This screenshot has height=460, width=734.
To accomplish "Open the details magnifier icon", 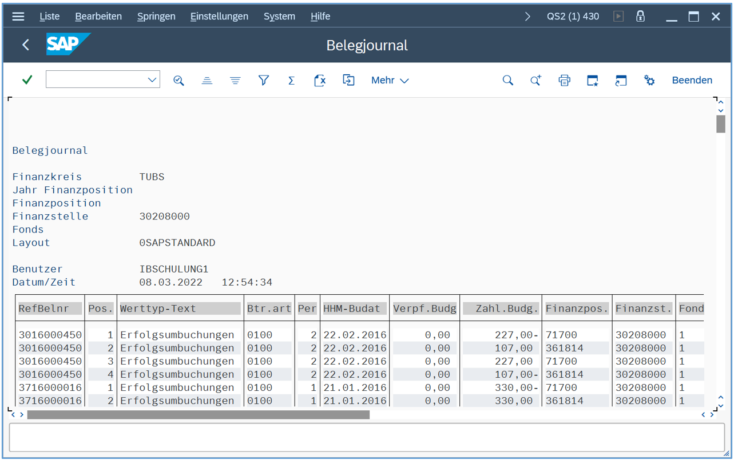I will point(178,81).
